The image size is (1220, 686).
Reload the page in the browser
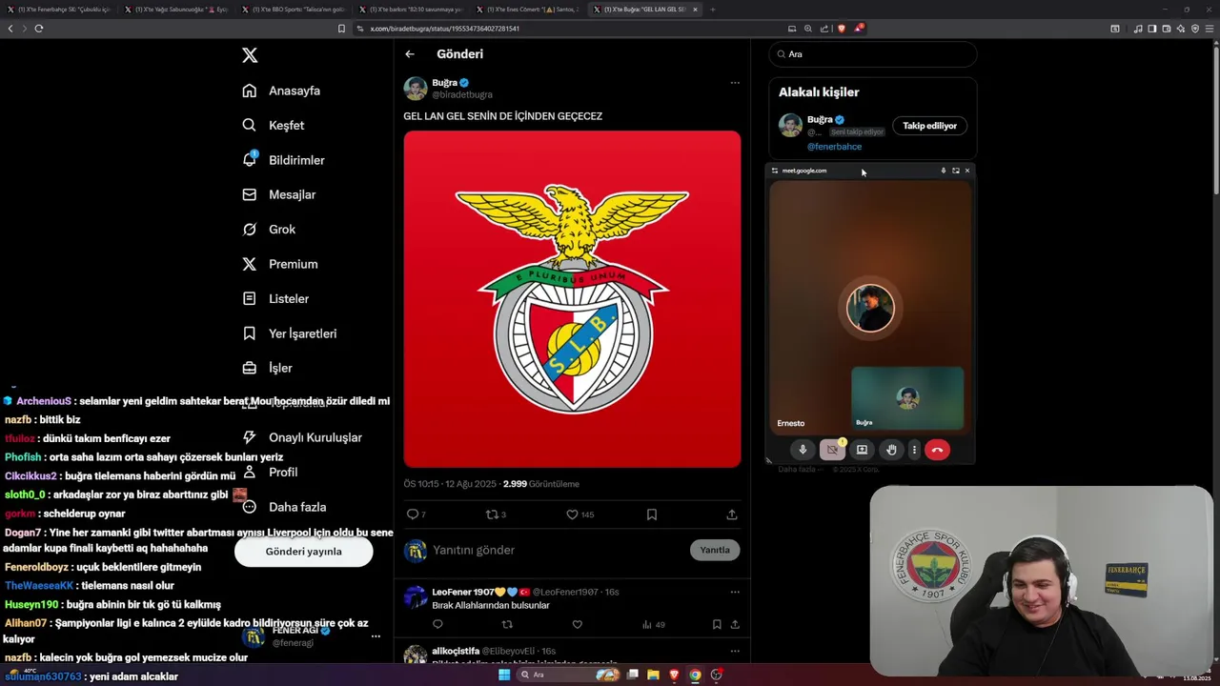click(39, 29)
